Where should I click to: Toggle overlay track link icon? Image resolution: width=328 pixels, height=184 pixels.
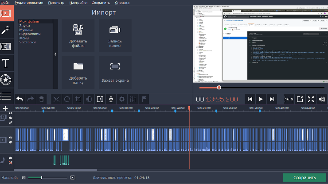point(11,123)
